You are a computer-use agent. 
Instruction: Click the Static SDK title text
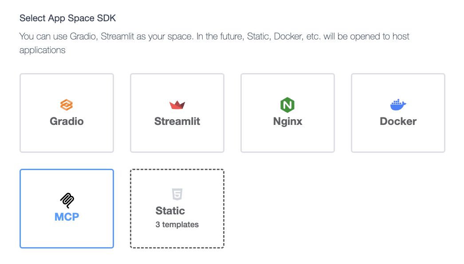coord(170,211)
